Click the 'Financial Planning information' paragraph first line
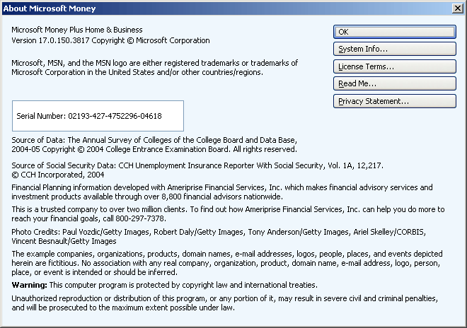 pos(222,187)
